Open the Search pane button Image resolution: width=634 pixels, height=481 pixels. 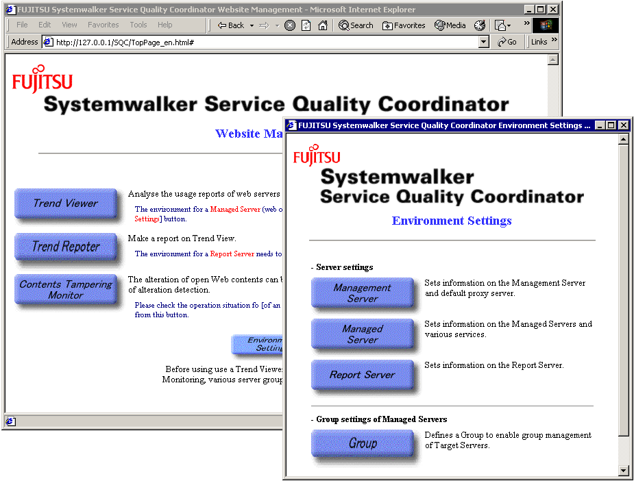click(x=356, y=25)
